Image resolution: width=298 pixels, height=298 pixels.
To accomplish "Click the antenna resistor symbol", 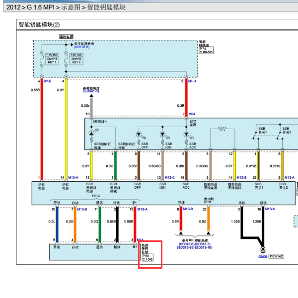I will pyautogui.click(x=223, y=129).
